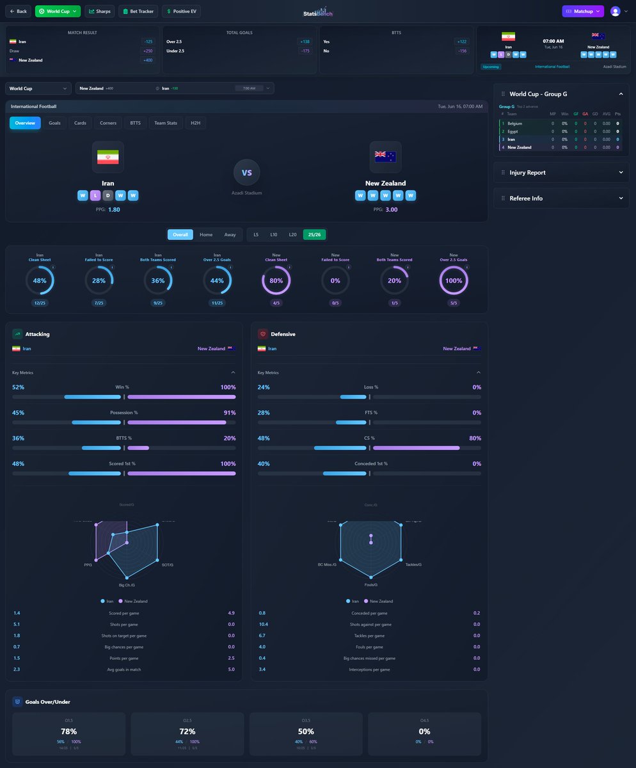
Task: Click the Belgium row in Group G table
Action: (560, 123)
